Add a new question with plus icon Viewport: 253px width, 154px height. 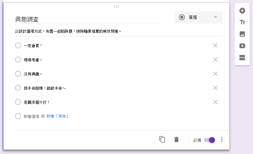242,11
